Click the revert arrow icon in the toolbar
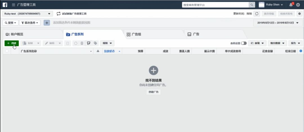Image resolution: width=304 pixels, height=132 pixels. [76, 43]
